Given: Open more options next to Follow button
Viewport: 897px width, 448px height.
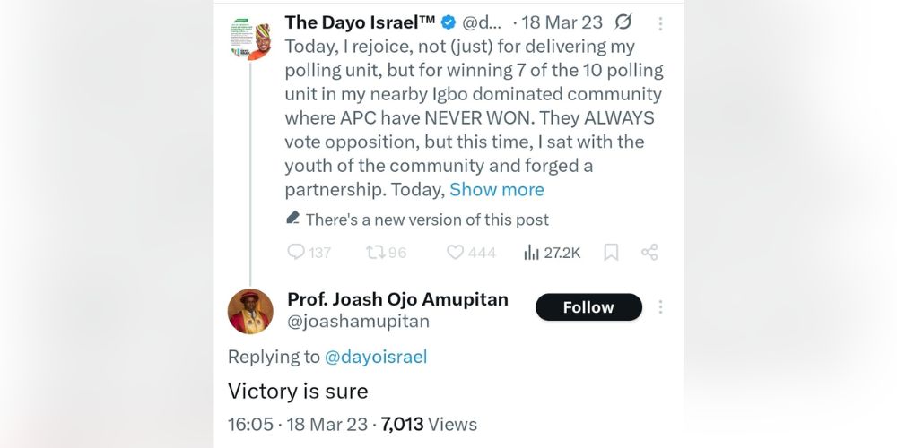Looking at the screenshot, I should [x=661, y=306].
